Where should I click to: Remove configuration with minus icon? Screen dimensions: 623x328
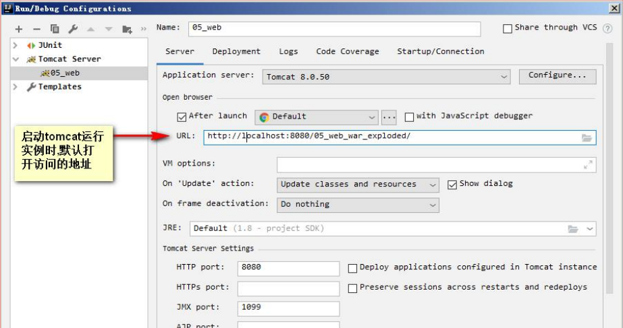pos(36,29)
